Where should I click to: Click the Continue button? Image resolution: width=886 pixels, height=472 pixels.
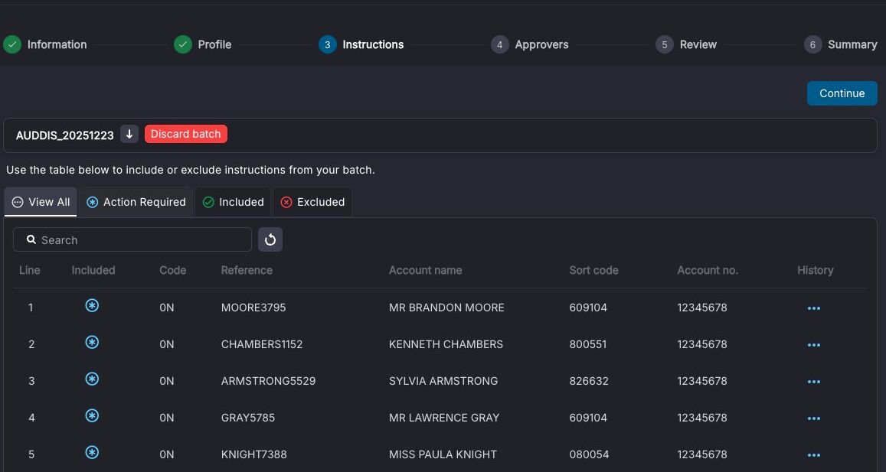[x=842, y=93]
